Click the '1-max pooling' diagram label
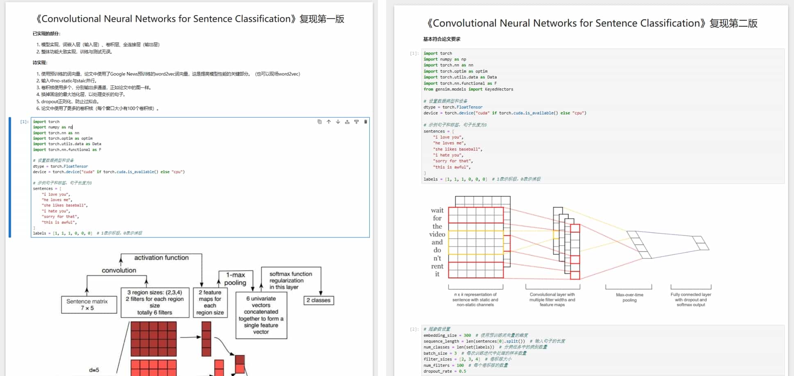This screenshot has width=794, height=376. coord(235,279)
